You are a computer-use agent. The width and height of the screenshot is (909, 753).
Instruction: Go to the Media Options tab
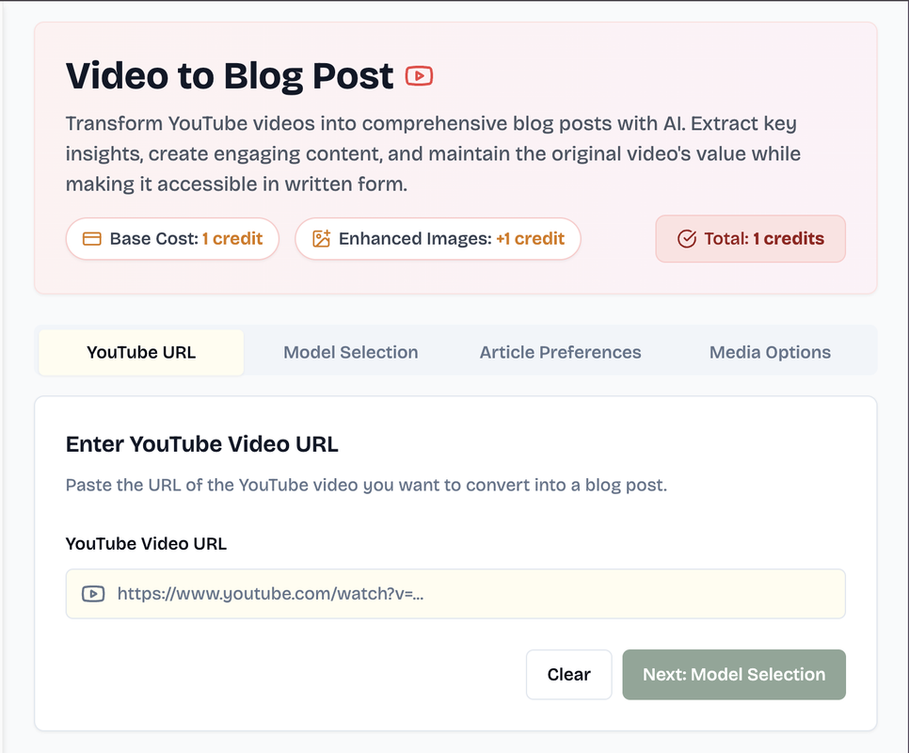[x=770, y=352]
